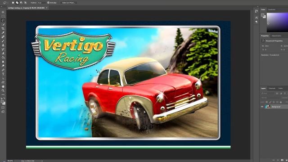Select the Brush tool
Screen dimensions: 288x162
[x=3, y=41]
